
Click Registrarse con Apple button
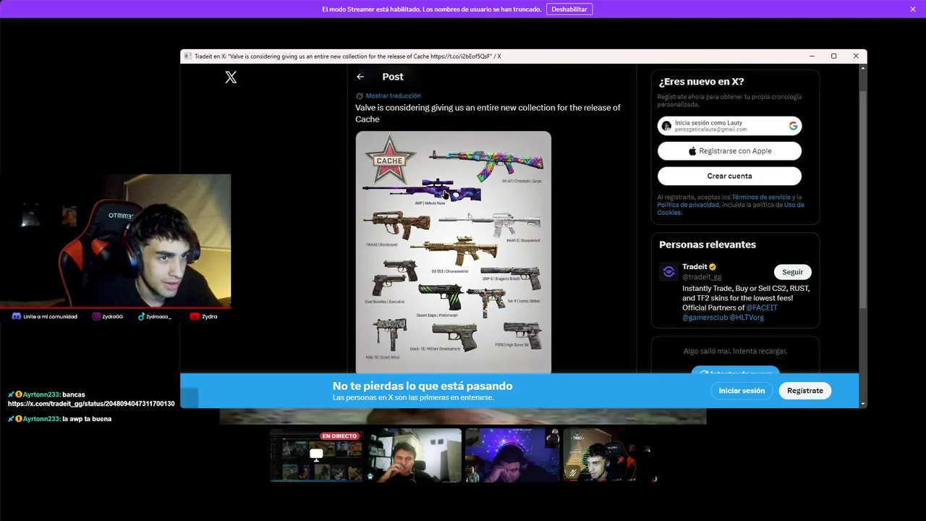pos(729,151)
